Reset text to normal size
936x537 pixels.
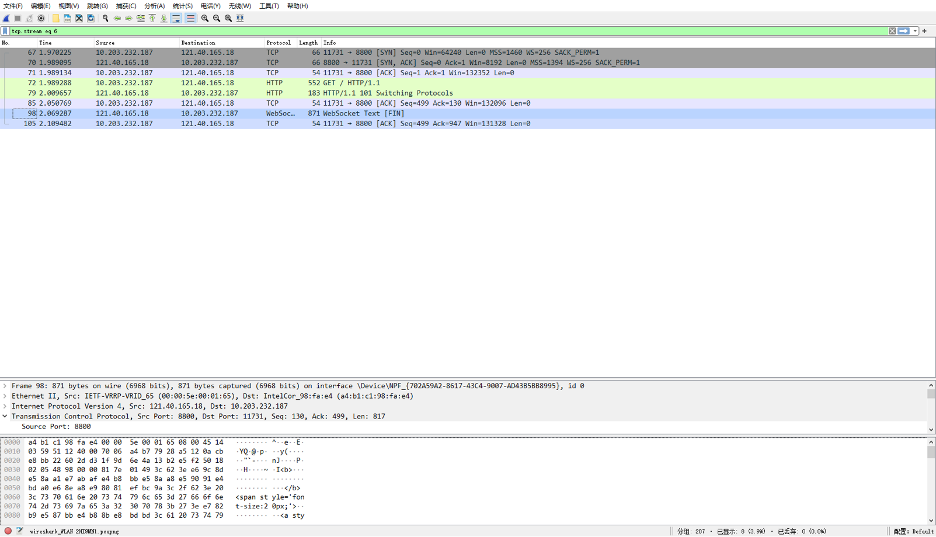point(228,18)
